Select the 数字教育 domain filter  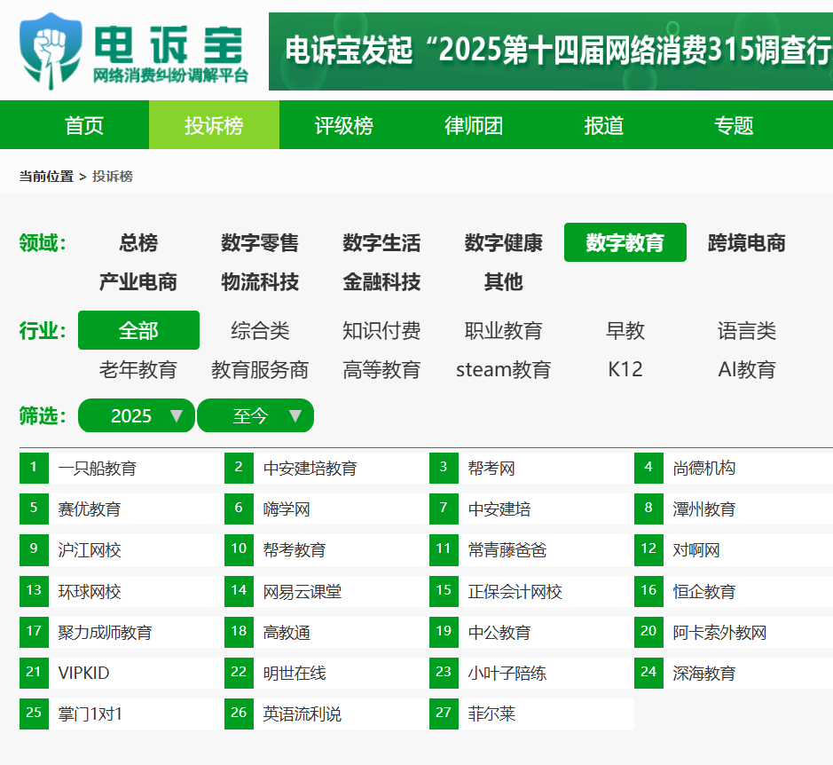(625, 242)
